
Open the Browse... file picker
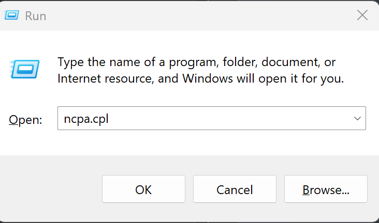[326, 189]
